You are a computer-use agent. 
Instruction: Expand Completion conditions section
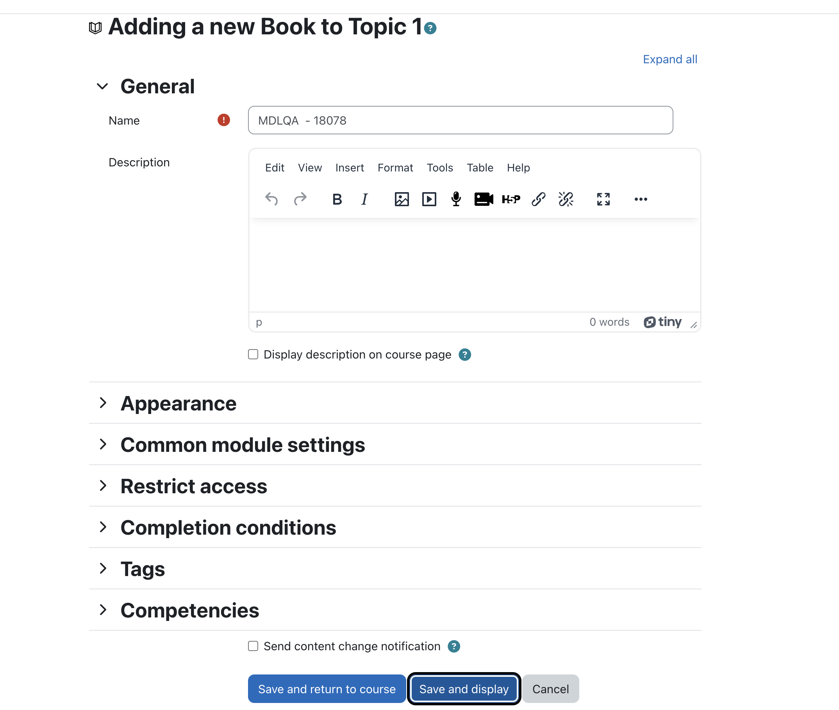point(228,528)
